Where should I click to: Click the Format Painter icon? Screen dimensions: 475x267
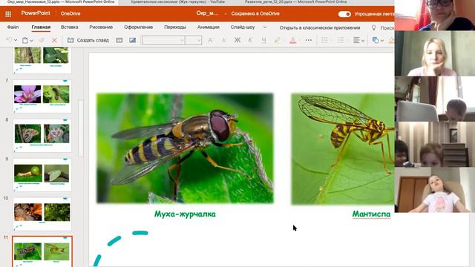[x=42, y=40]
